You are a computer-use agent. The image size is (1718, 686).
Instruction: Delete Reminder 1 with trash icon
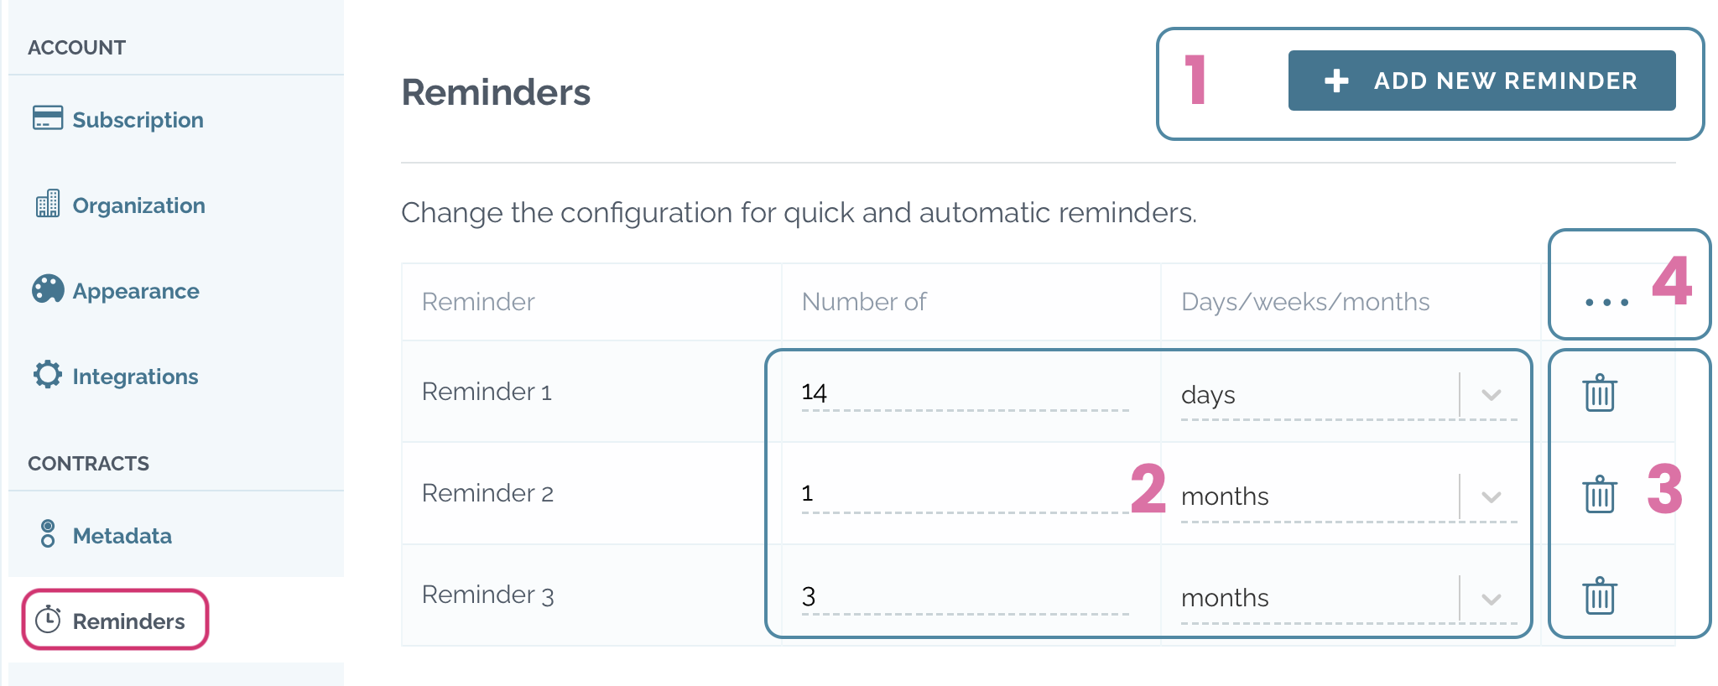click(1600, 392)
